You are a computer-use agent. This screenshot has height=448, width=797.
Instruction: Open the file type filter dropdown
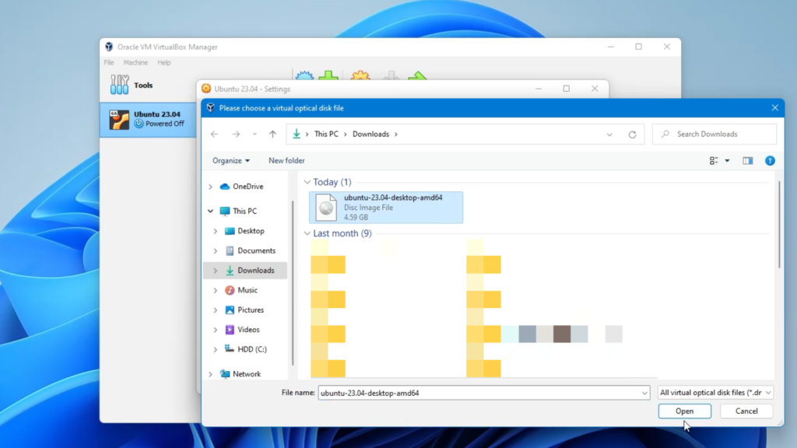click(x=715, y=393)
